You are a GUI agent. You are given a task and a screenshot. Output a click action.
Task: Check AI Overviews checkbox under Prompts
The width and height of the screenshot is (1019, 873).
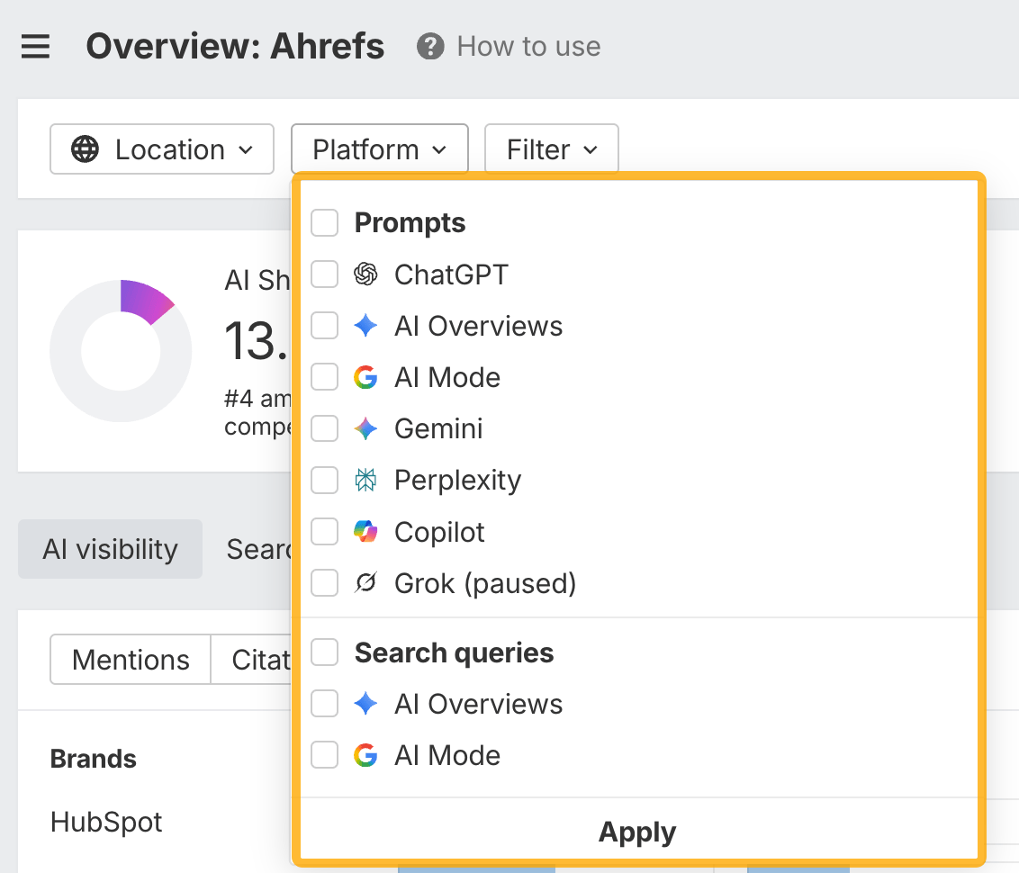tap(324, 326)
